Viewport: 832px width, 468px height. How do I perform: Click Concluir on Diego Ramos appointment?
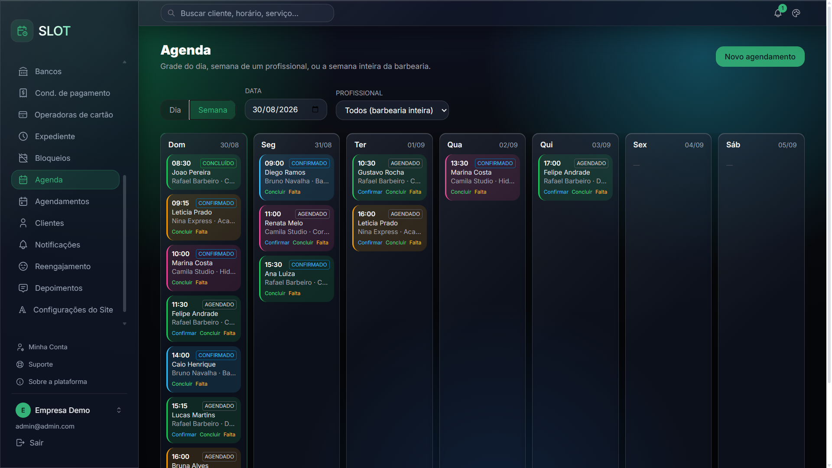pos(275,192)
